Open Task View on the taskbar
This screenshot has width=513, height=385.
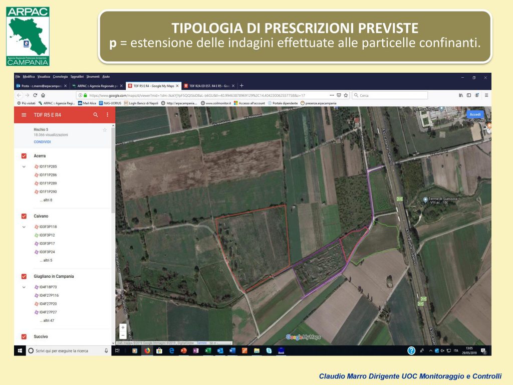pyautogui.click(x=117, y=350)
